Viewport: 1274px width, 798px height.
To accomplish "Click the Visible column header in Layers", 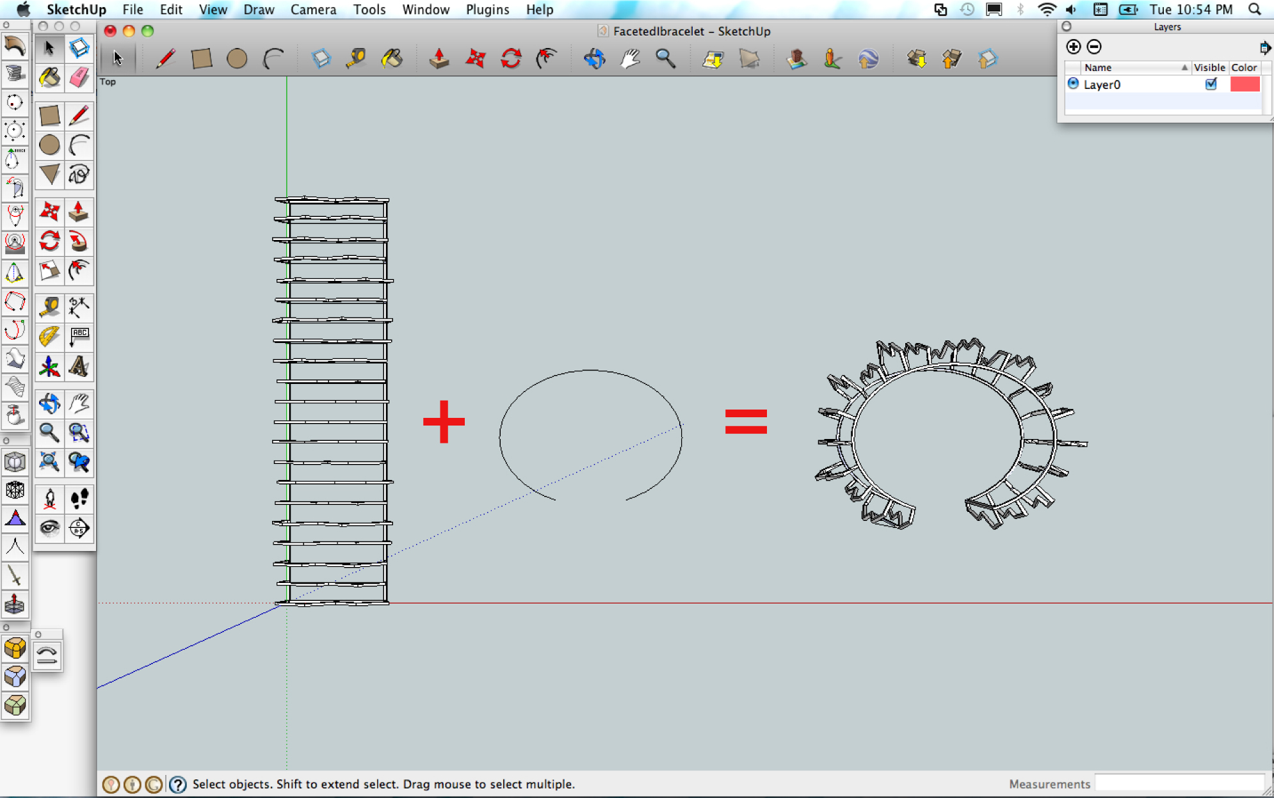I will tap(1209, 67).
